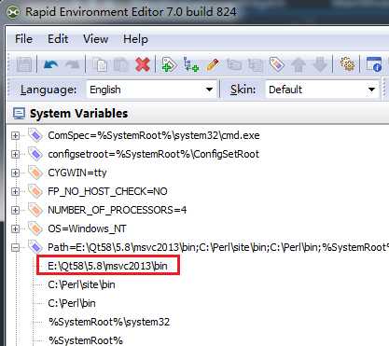
Task: Open the View menu
Action: [95, 39]
